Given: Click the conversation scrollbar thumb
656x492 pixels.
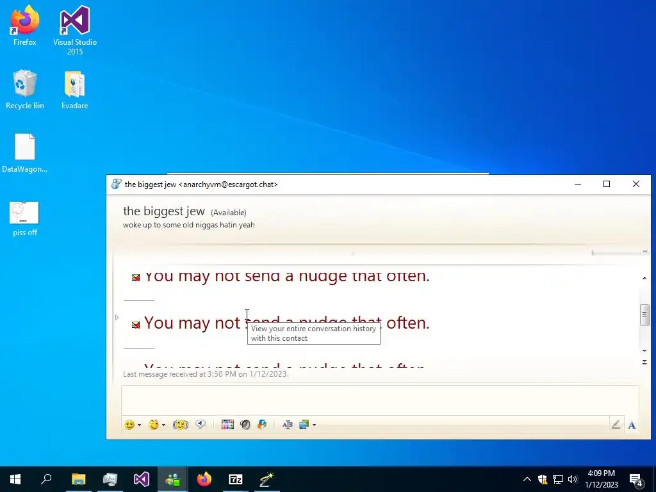Looking at the screenshot, I should (644, 315).
